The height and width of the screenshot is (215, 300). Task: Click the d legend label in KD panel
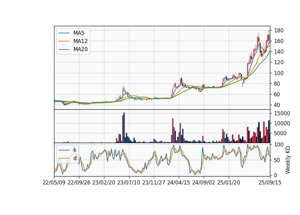75,158
